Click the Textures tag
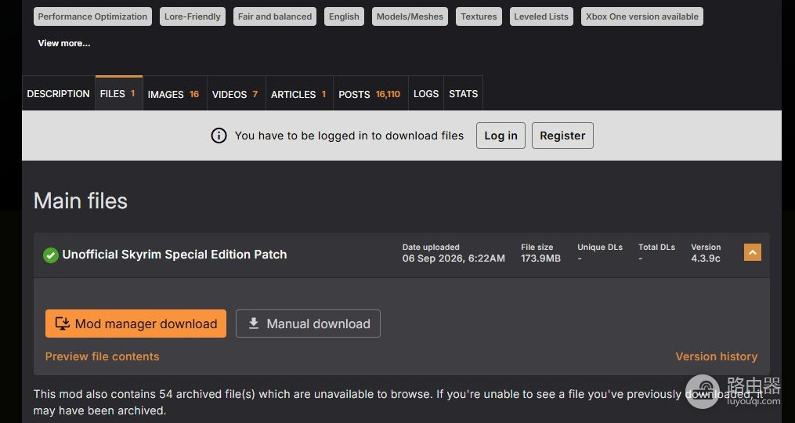 [x=479, y=16]
